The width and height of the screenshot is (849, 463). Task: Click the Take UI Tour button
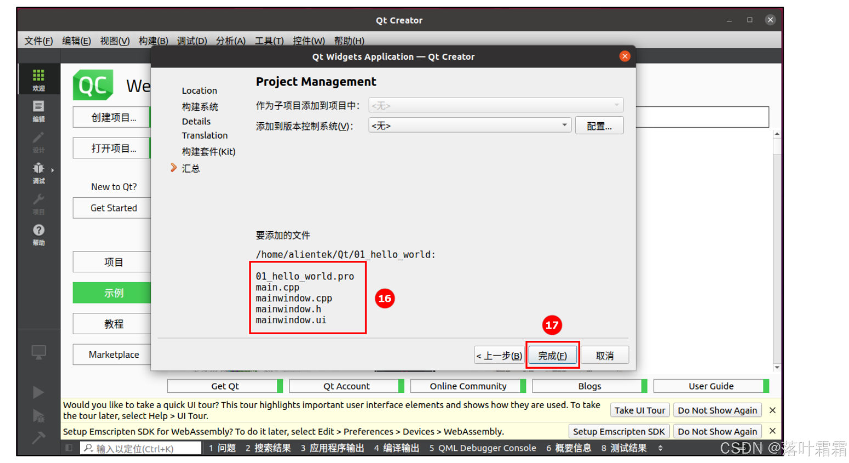(639, 410)
